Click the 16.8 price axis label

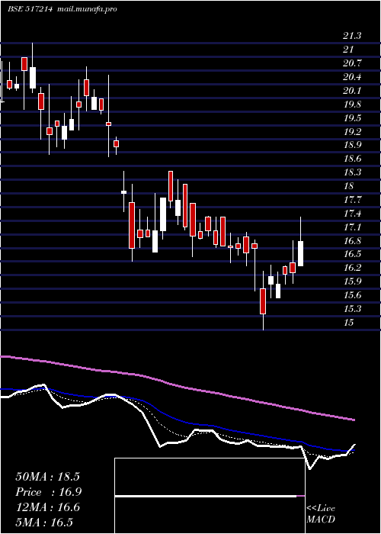point(352,241)
